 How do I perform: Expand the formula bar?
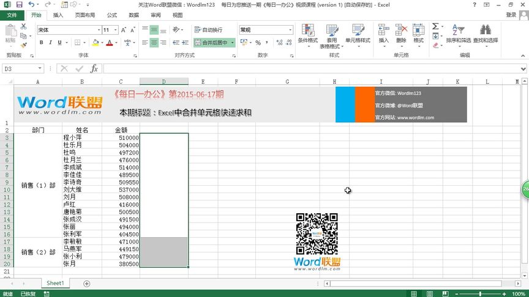[x=523, y=68]
